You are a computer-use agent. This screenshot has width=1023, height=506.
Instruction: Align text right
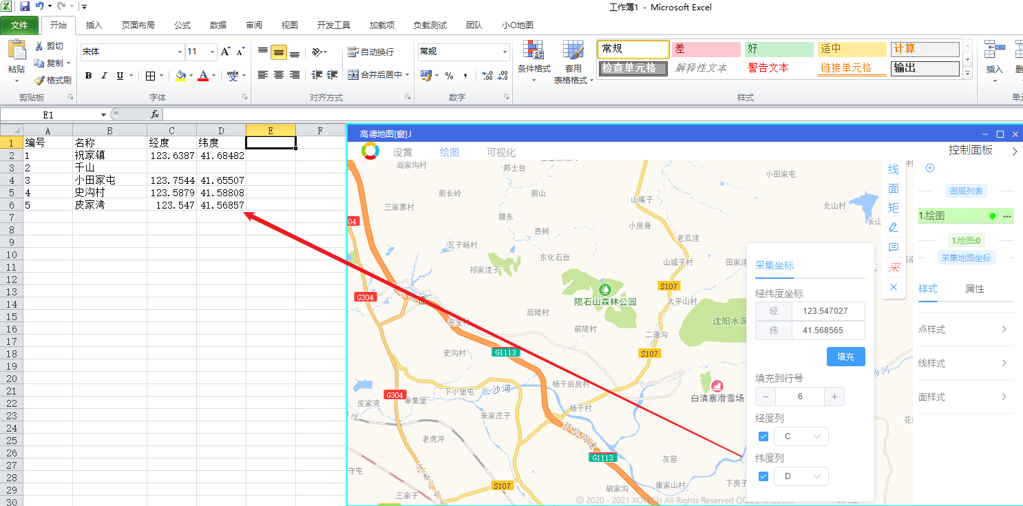click(295, 75)
